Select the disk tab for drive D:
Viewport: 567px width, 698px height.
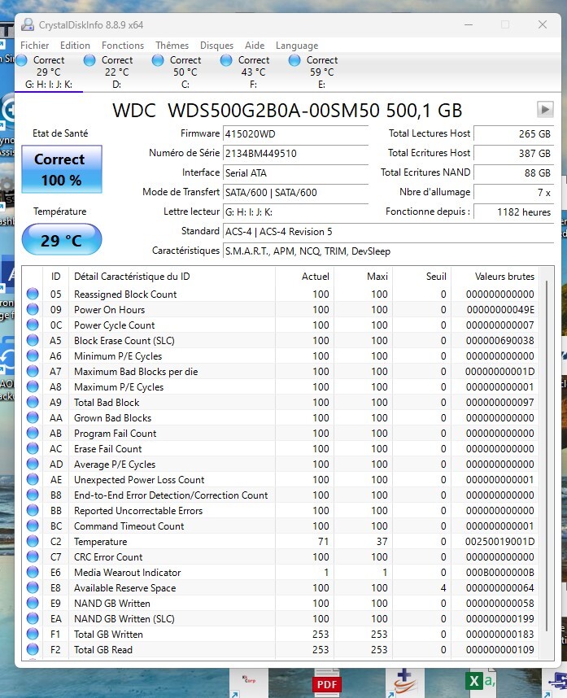pos(116,72)
